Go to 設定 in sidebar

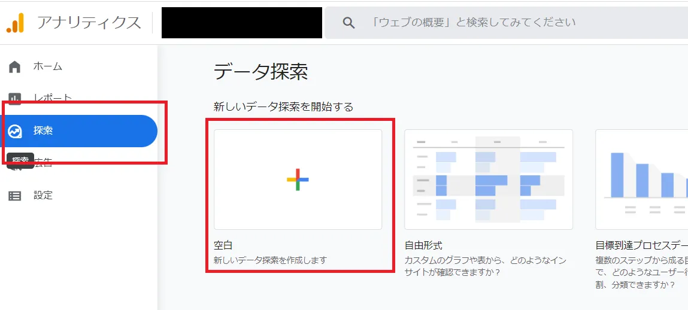(x=43, y=196)
